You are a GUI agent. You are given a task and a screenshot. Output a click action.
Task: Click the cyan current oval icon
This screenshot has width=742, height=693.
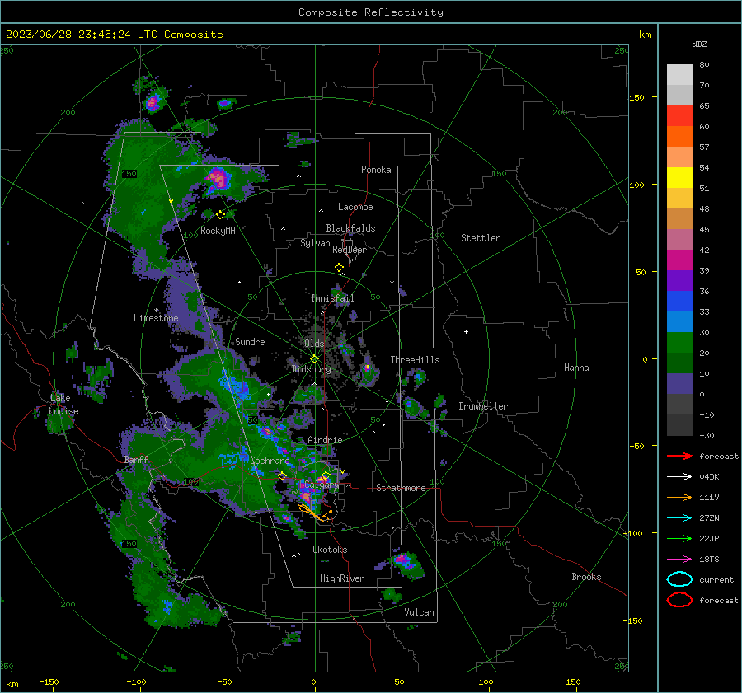click(x=679, y=579)
